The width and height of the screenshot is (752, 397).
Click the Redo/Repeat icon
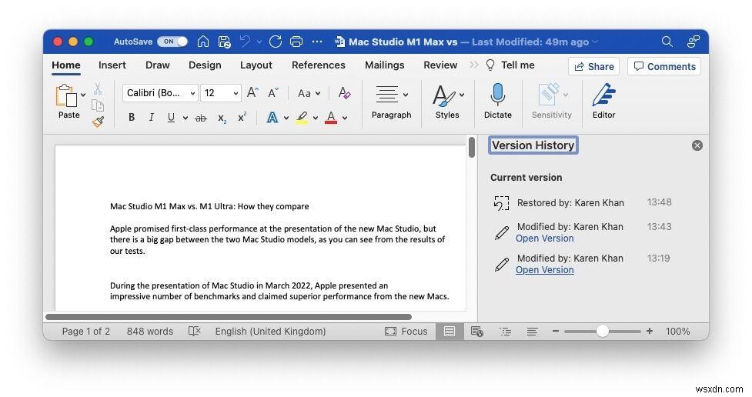click(276, 42)
